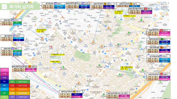Viewport: 177px width, 99px height.
Task: Click the yellow 가재울중학교 85.4% school label
Action: [58, 54]
